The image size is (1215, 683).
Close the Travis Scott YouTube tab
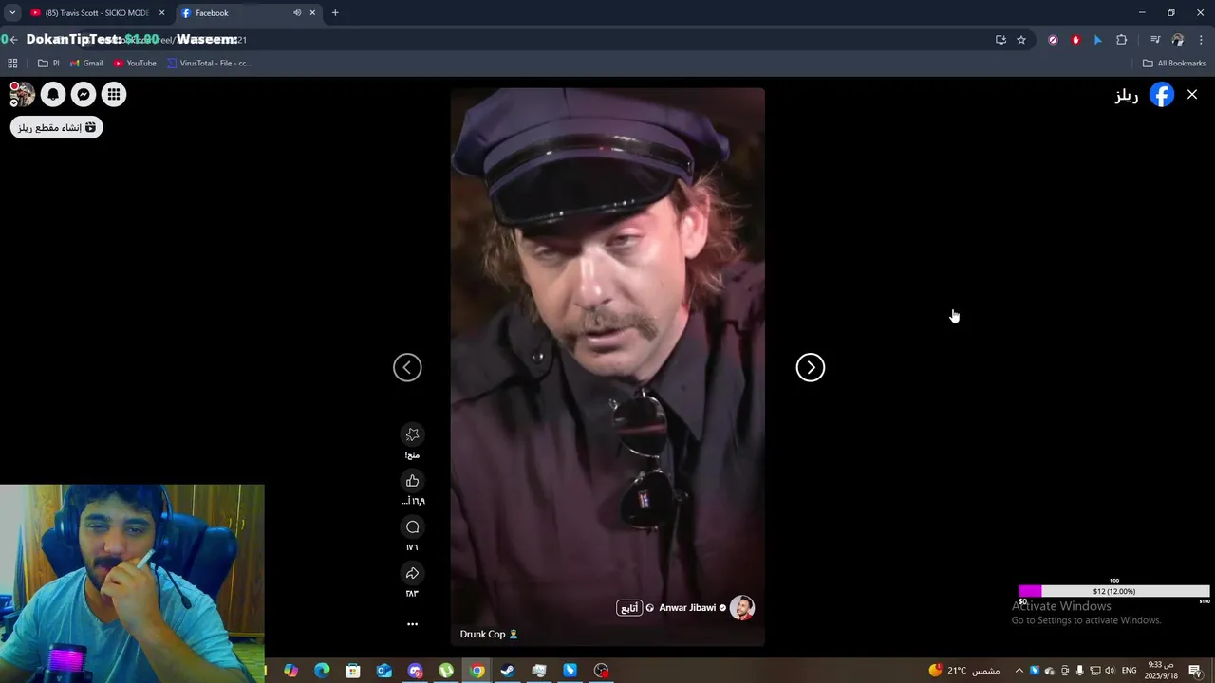pos(161,13)
